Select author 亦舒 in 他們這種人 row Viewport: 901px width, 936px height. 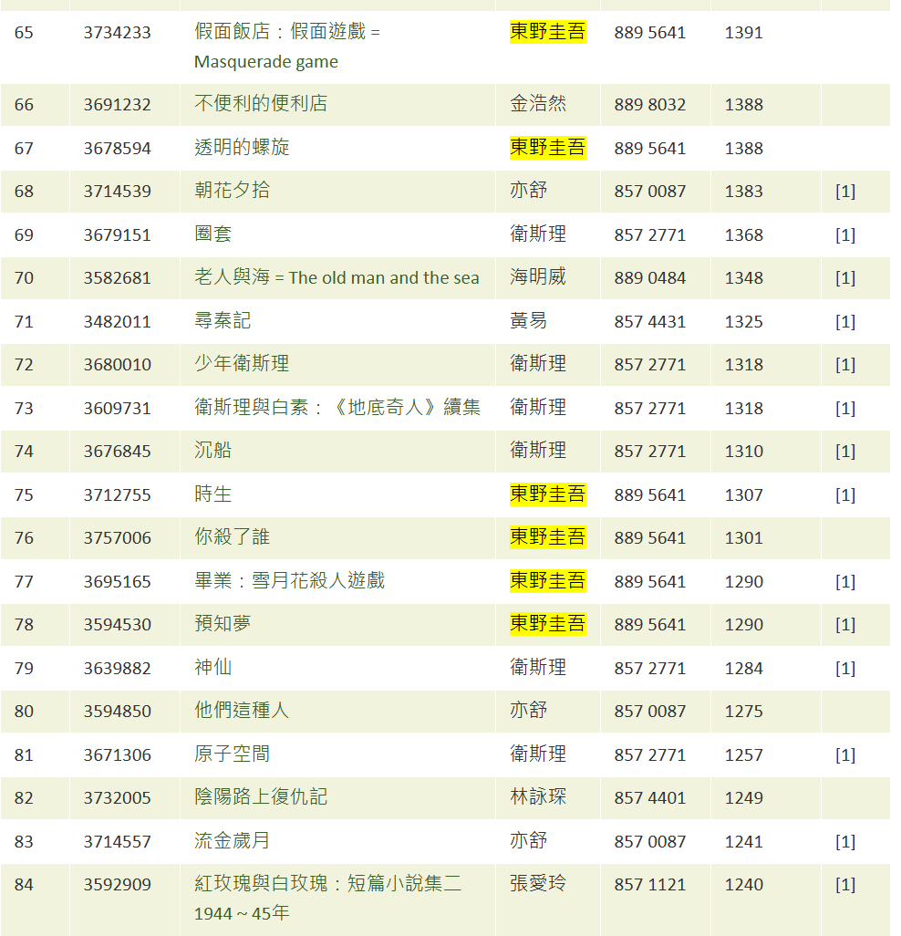528,711
